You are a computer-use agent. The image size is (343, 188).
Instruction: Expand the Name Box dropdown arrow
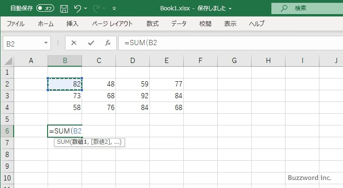[46, 43]
